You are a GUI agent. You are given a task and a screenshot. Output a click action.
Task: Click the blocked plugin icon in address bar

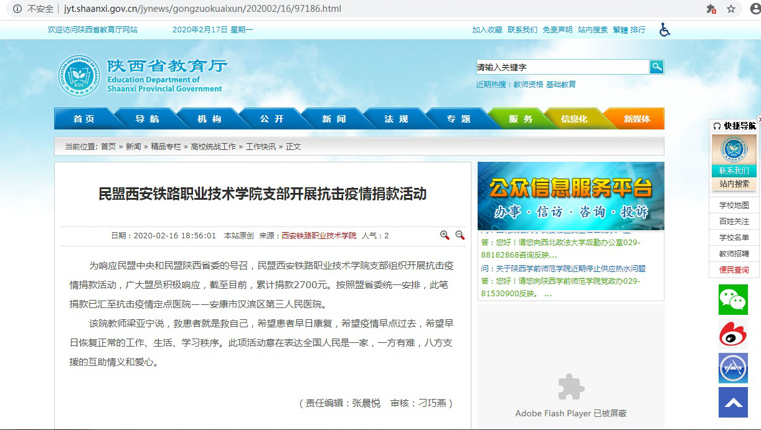point(711,9)
